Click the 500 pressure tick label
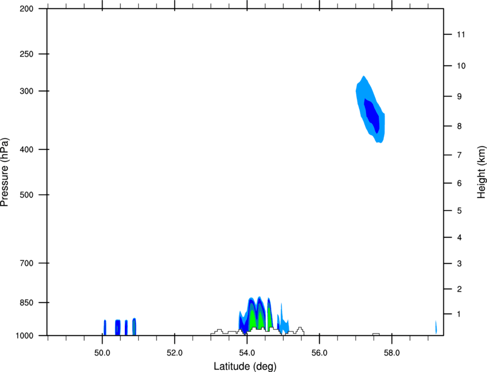 coord(27,195)
